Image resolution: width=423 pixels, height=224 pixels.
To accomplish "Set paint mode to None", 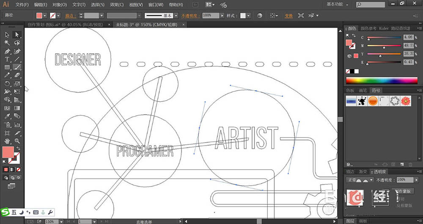I will point(18,170).
